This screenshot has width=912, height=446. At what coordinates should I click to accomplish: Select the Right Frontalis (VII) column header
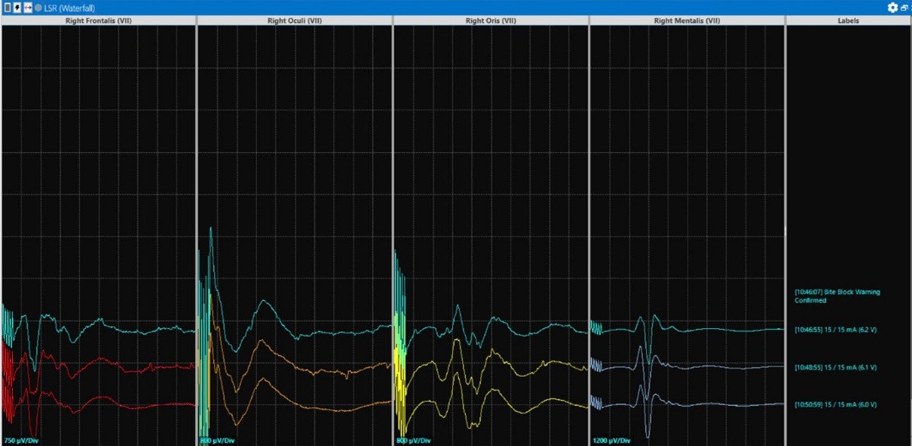point(99,21)
